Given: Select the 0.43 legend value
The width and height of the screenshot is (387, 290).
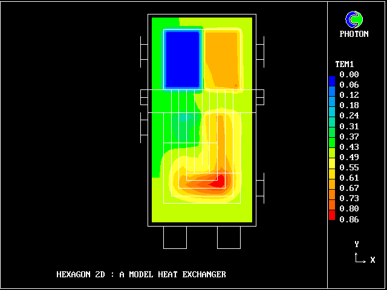Looking at the screenshot, I should [x=349, y=147].
